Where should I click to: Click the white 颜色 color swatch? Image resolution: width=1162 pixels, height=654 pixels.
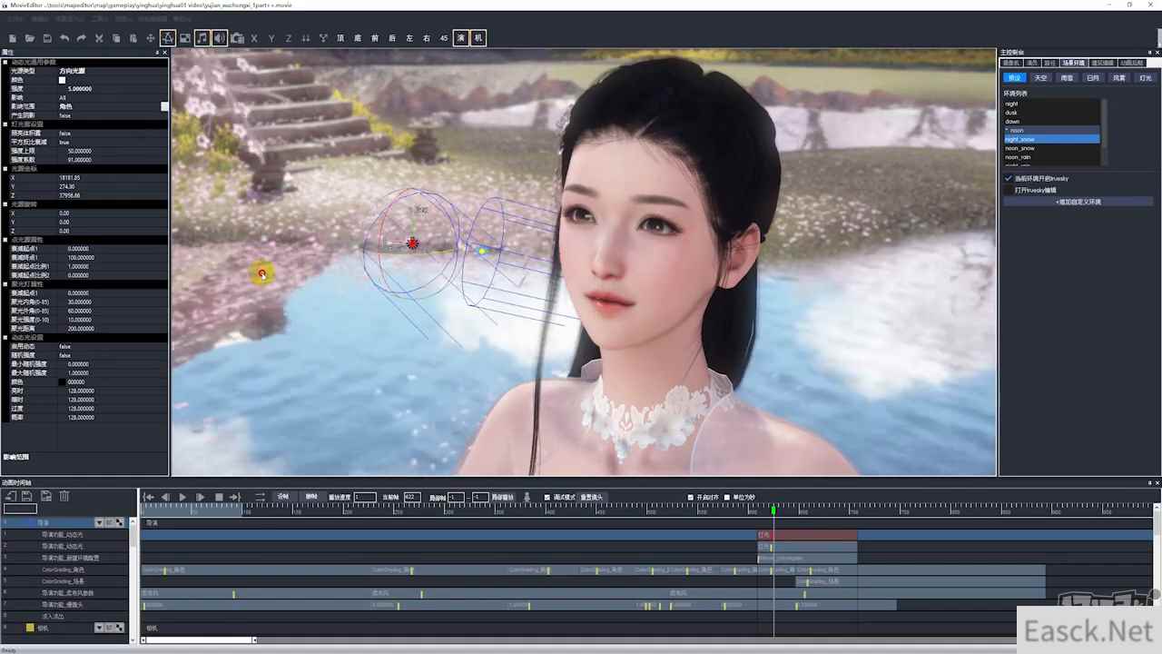[63, 80]
